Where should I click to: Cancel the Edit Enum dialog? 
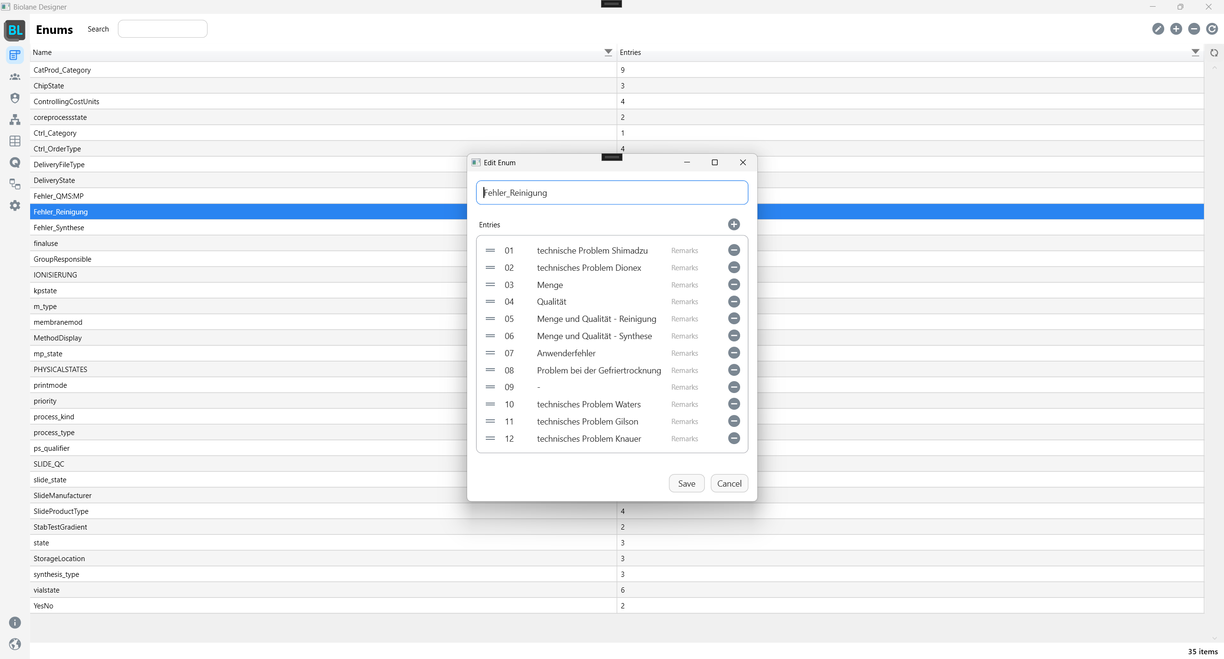[x=729, y=483]
